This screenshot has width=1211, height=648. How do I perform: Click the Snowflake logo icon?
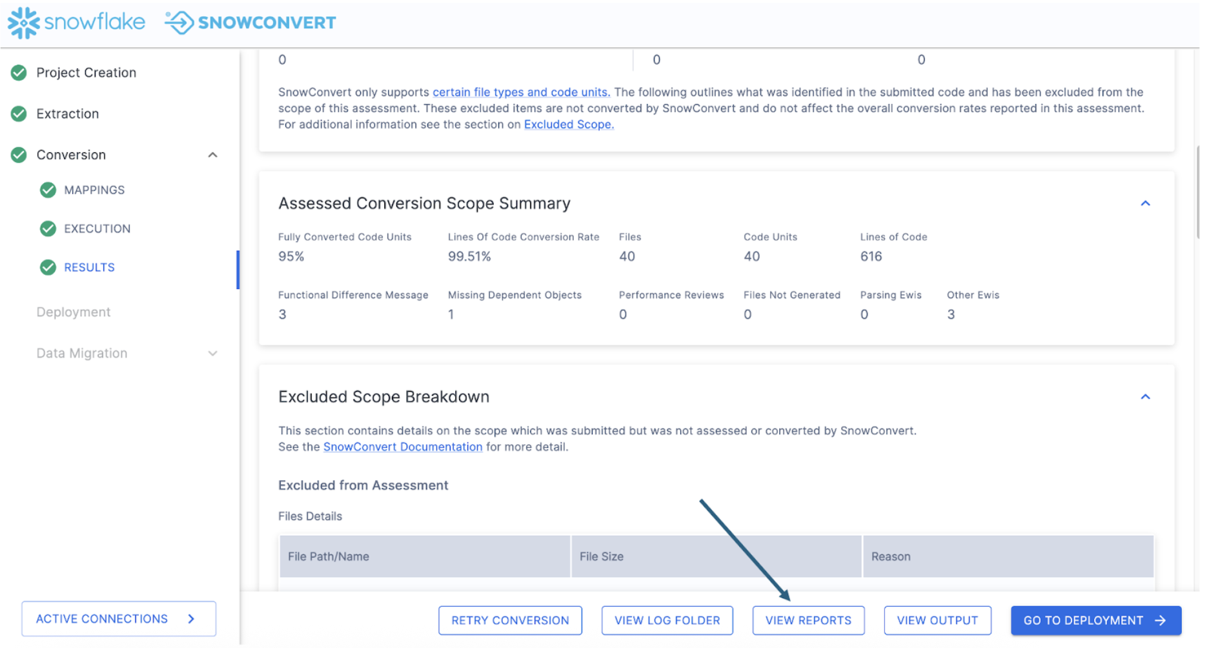point(24,23)
